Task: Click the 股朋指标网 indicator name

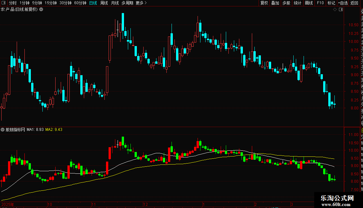Action: pos(15,130)
